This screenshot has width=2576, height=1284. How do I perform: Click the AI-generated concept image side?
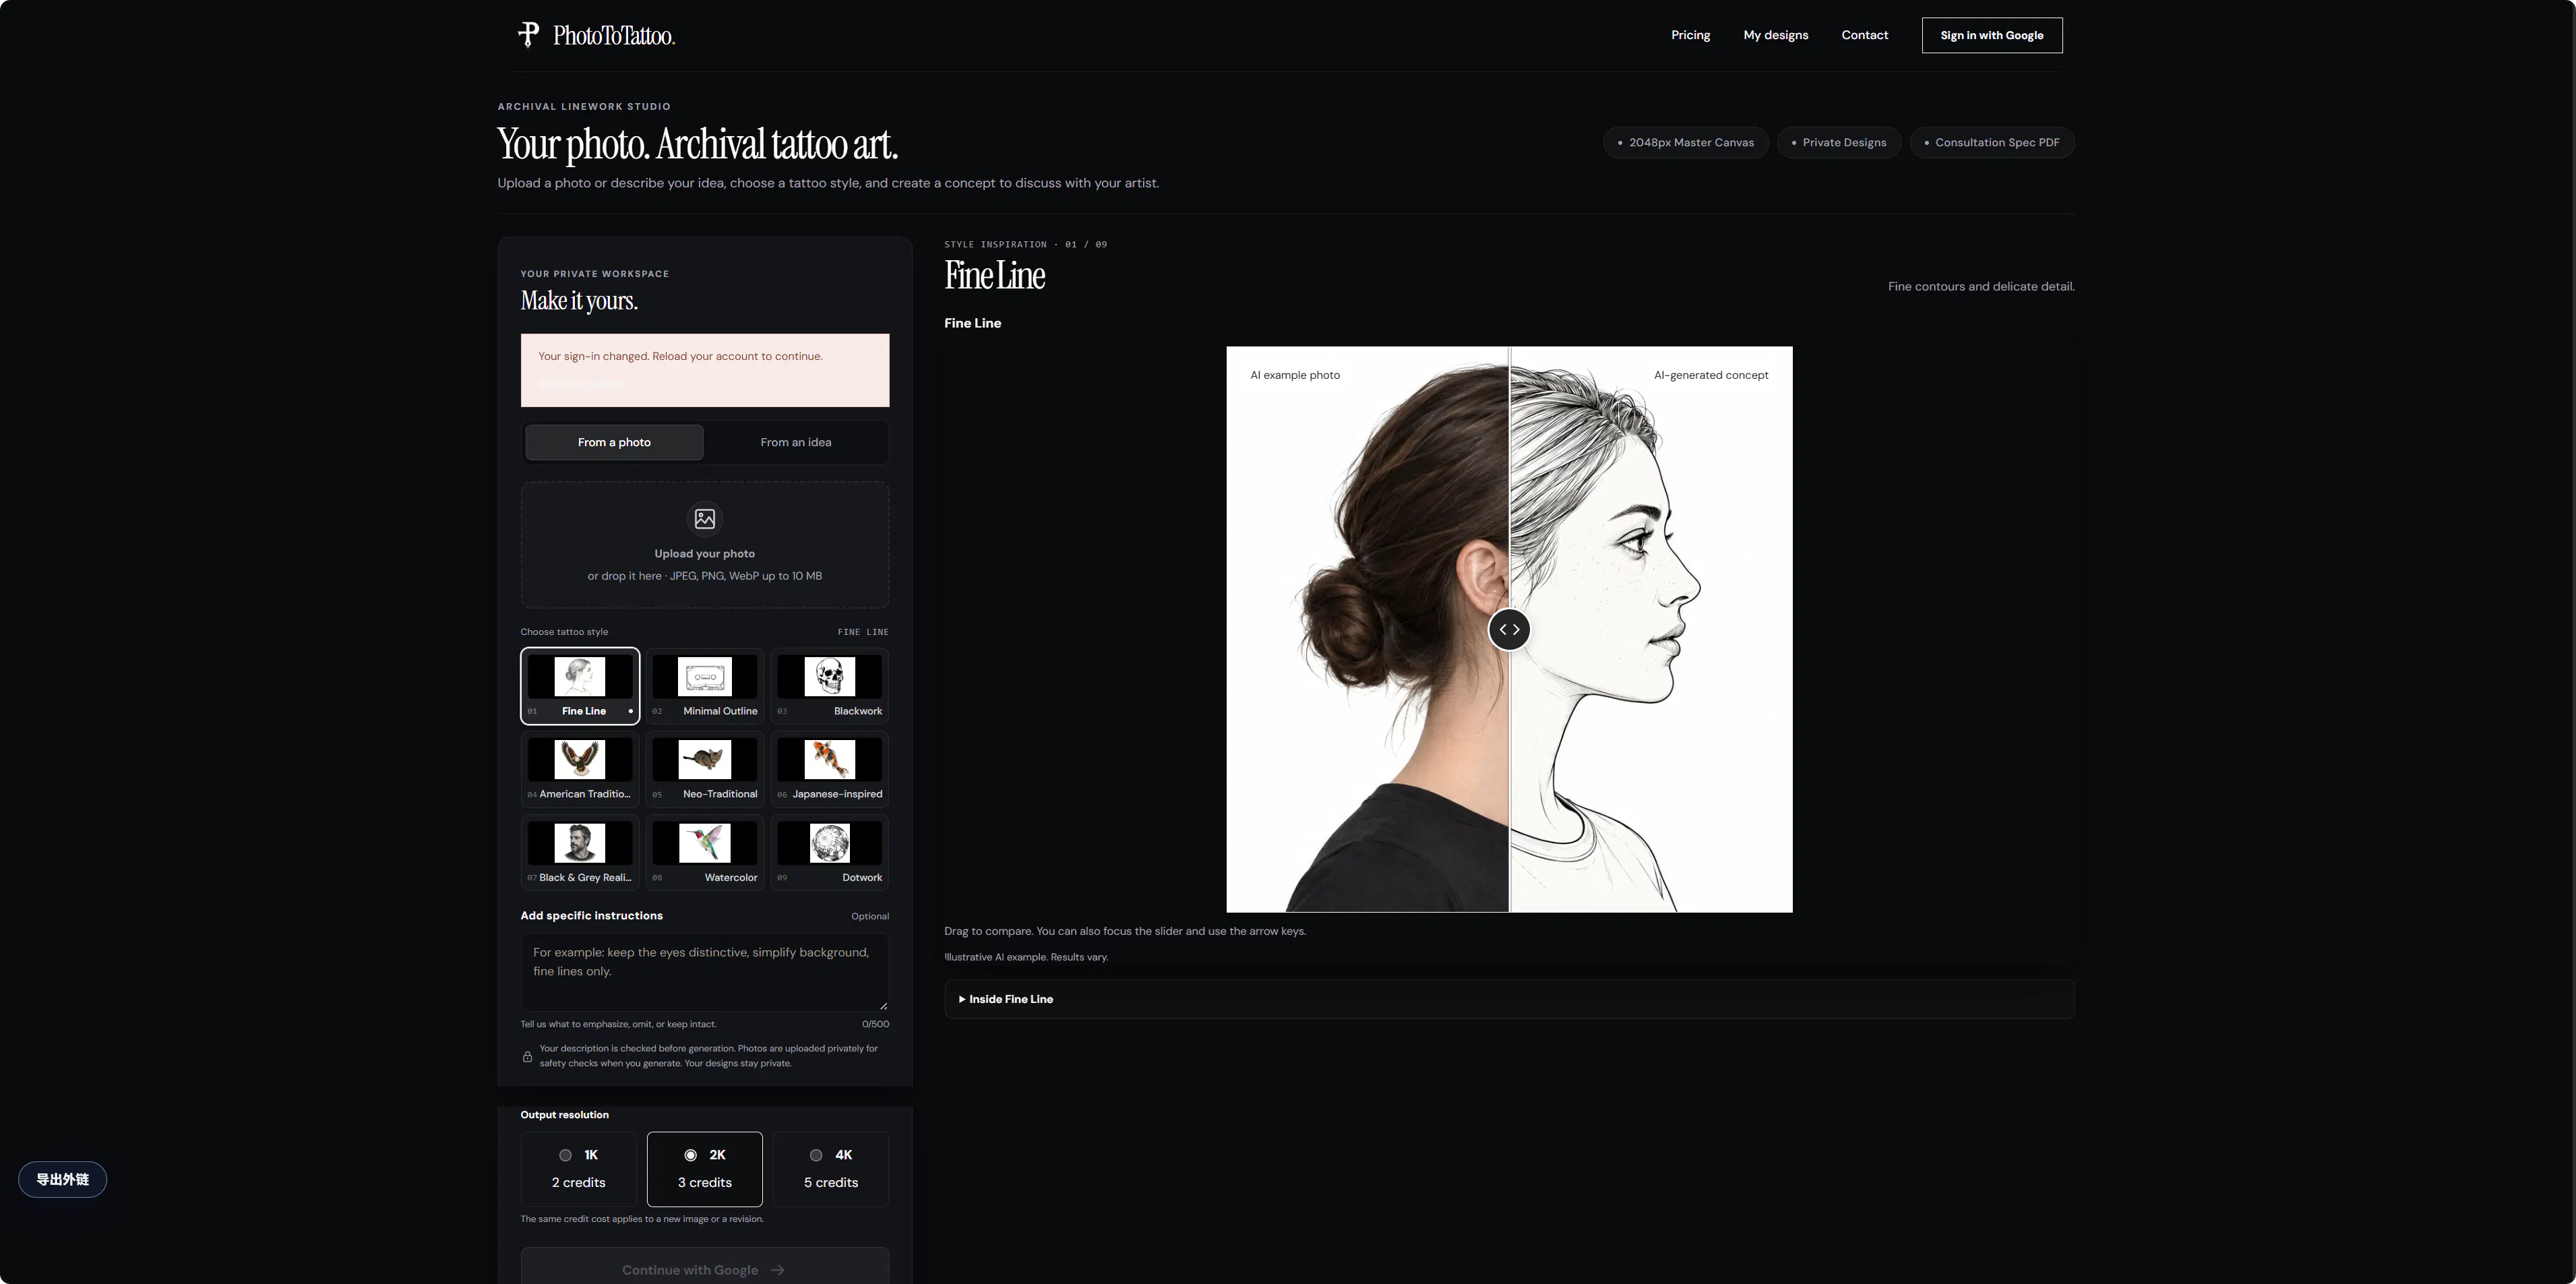pyautogui.click(x=1651, y=629)
